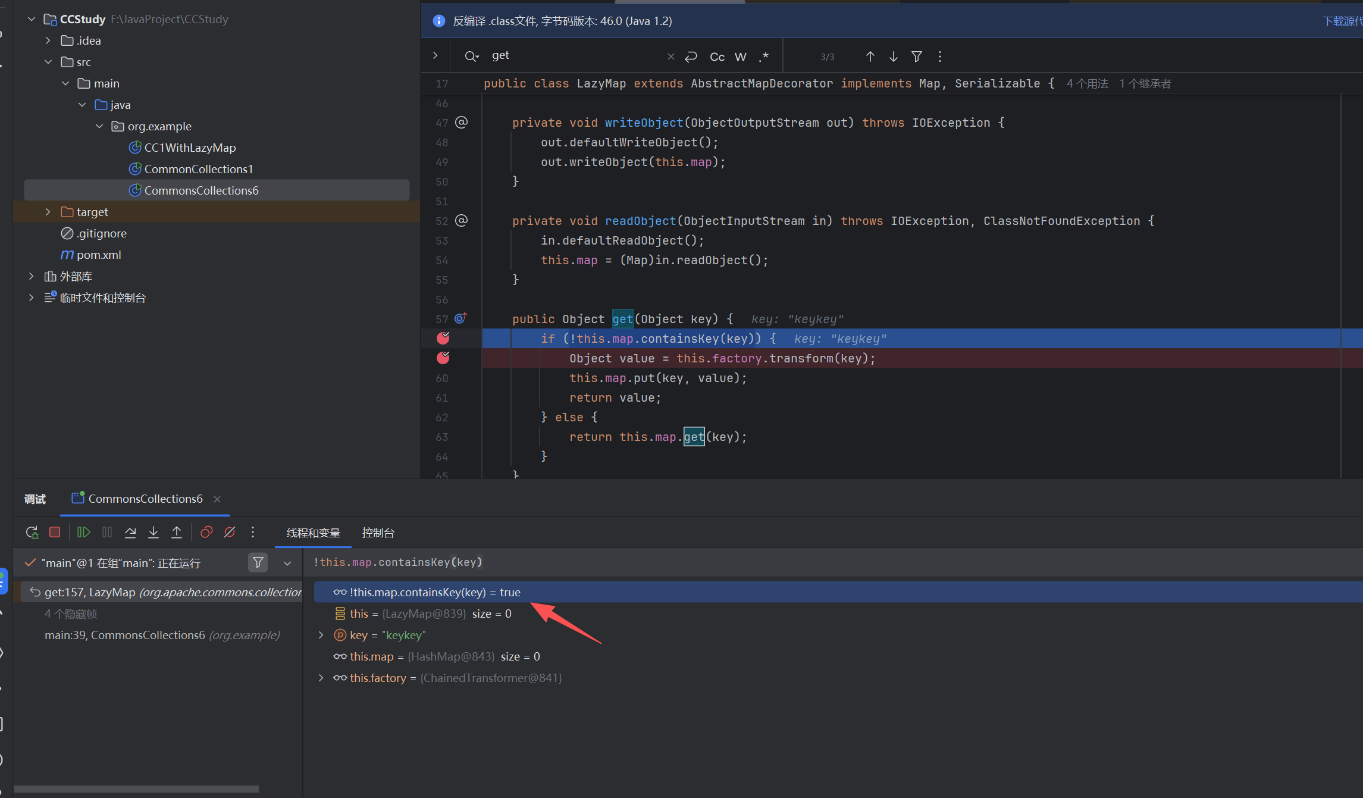Viewport: 1363px width, 798px height.
Task: Expand the this.factory variable
Action: (x=321, y=678)
